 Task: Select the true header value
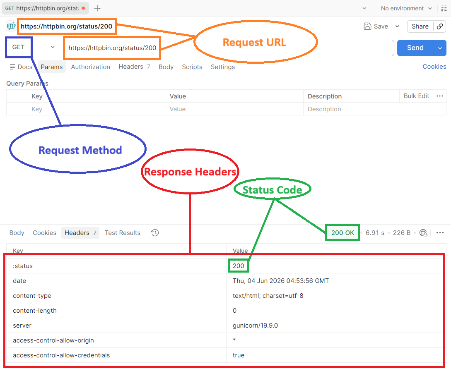pyautogui.click(x=239, y=355)
